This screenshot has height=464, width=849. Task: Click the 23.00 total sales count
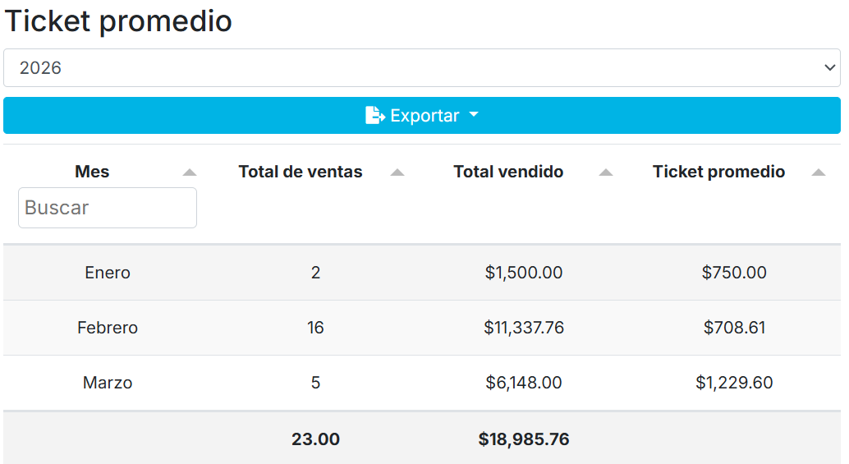pyautogui.click(x=315, y=439)
